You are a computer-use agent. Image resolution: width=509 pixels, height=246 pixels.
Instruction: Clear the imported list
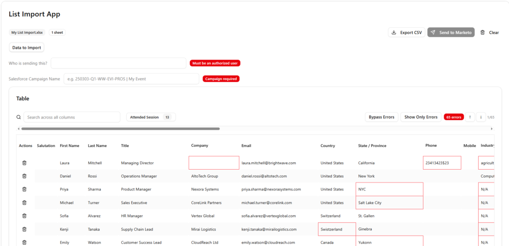pos(489,32)
